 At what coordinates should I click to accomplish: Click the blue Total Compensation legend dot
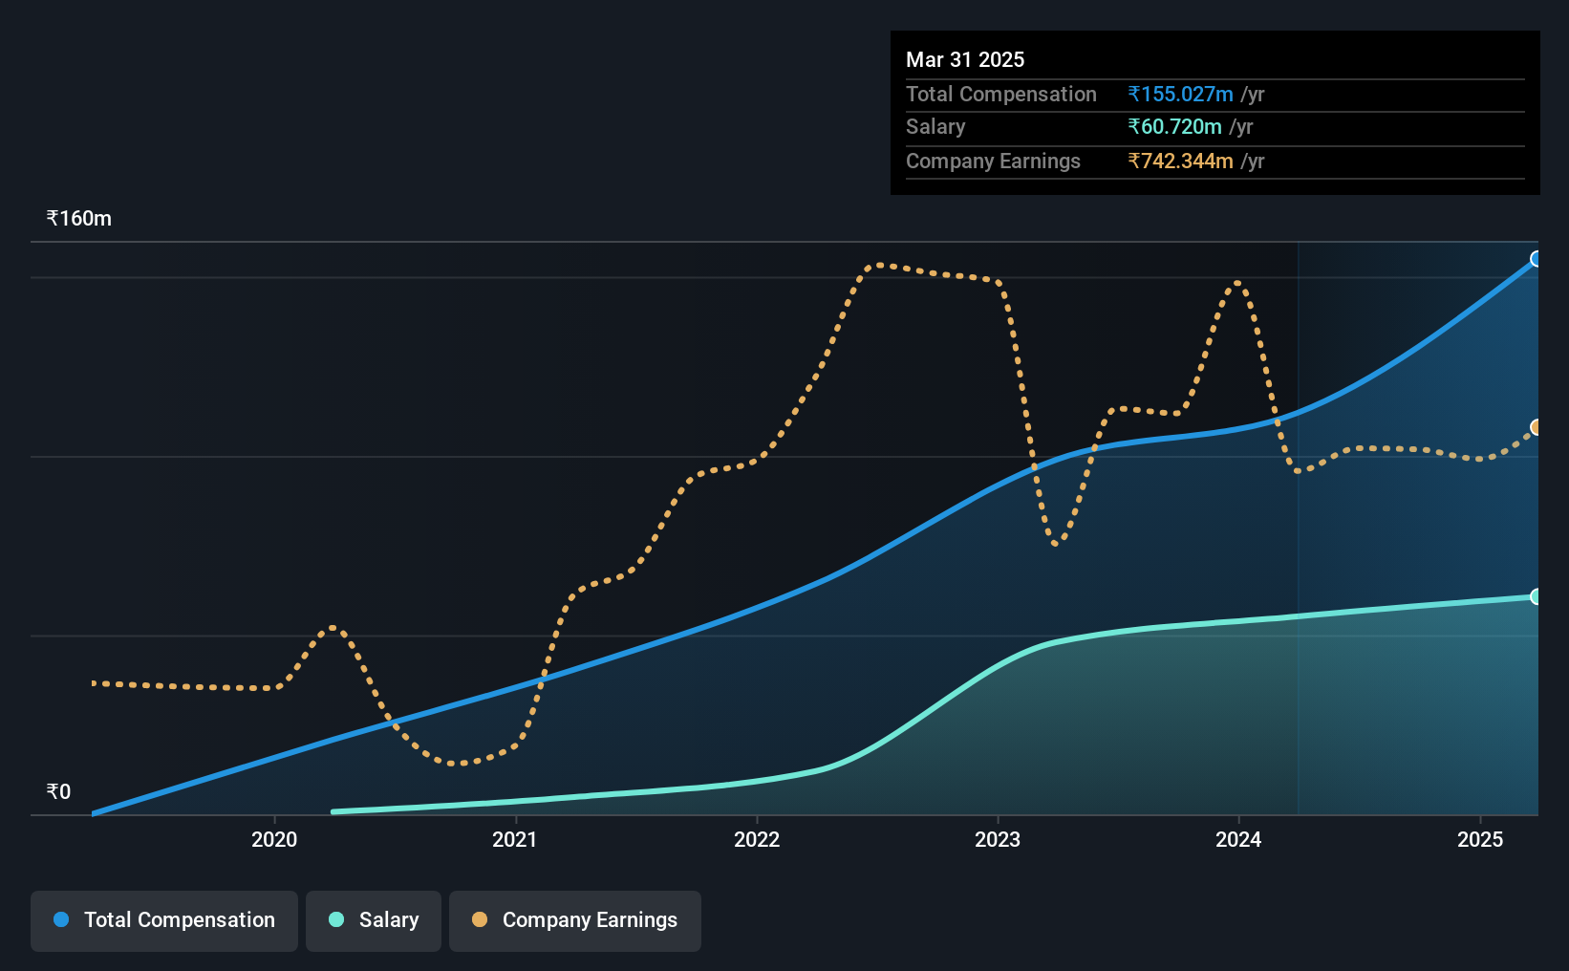coord(61,919)
